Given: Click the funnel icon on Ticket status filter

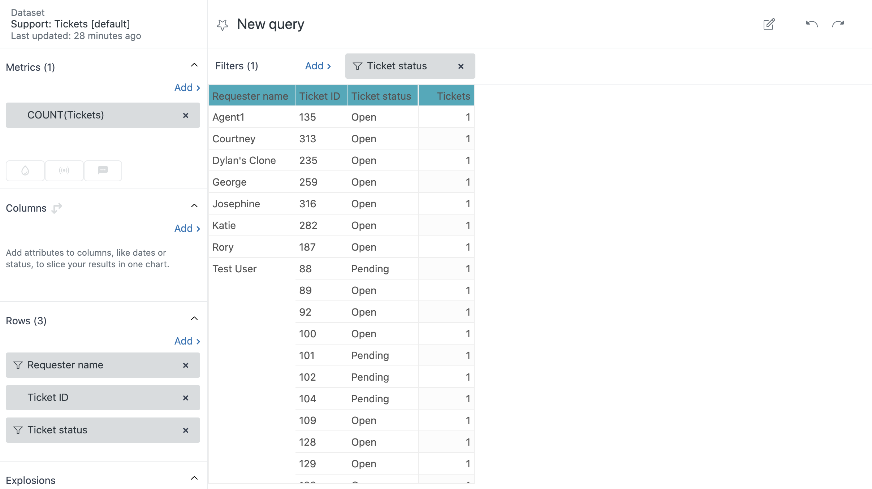Looking at the screenshot, I should 358,66.
